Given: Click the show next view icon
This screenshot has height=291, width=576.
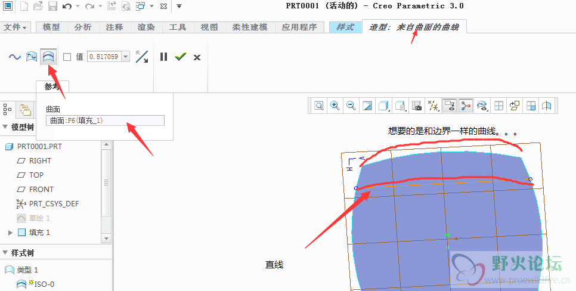Looking at the screenshot, I should coord(531,106).
